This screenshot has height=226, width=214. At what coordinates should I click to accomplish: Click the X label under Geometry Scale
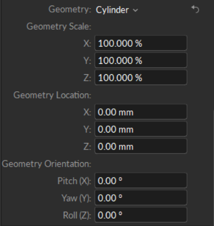87,43
